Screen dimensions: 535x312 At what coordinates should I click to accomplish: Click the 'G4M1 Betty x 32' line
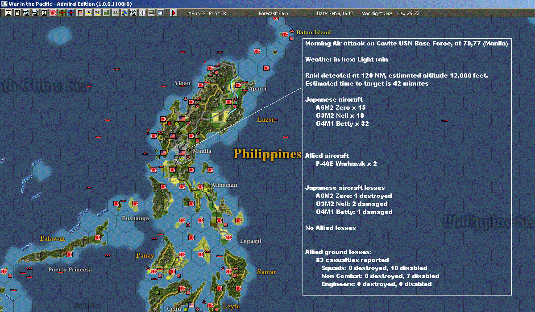pyautogui.click(x=342, y=123)
